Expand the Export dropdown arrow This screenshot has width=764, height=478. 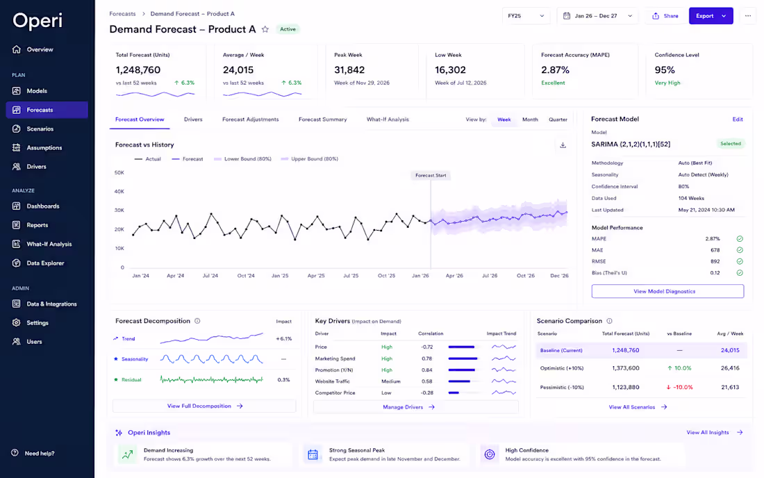[724, 16]
